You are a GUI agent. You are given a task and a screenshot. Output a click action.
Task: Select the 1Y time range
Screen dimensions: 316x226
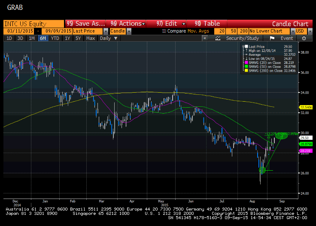point(67,38)
